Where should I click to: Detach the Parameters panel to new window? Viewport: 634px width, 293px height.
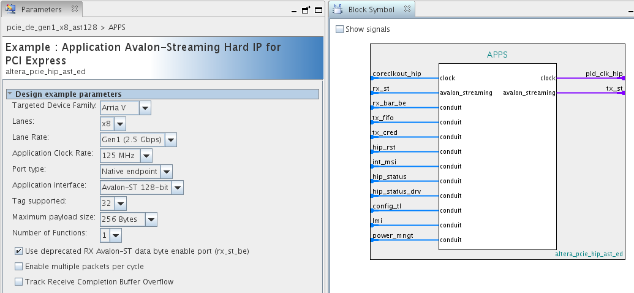pos(306,10)
